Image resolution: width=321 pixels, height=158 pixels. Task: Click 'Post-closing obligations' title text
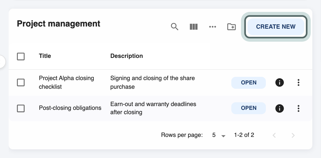tap(70, 108)
